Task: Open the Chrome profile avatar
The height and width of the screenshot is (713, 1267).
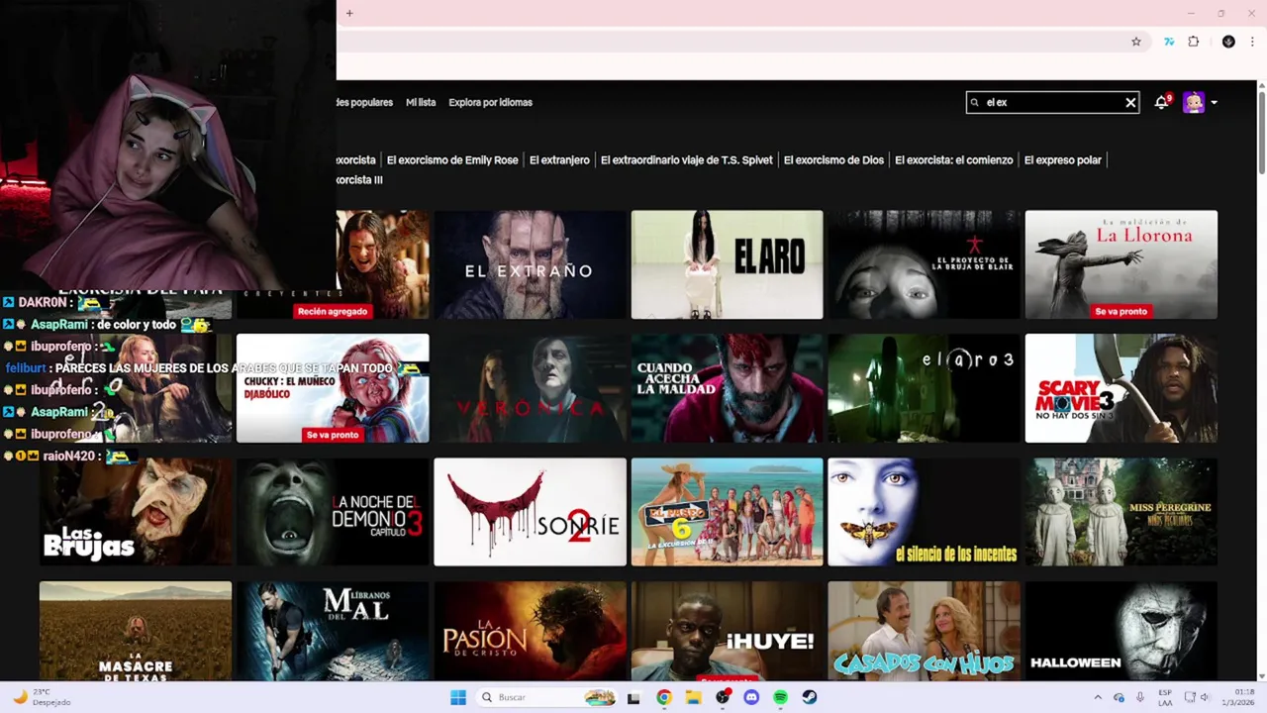Action: (1228, 42)
